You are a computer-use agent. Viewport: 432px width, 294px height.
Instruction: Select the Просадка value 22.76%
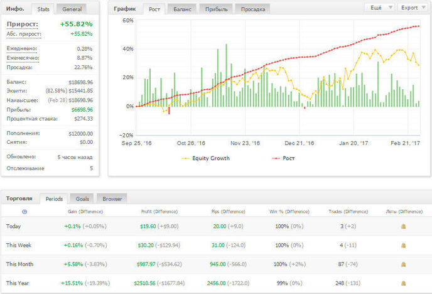[x=84, y=67]
